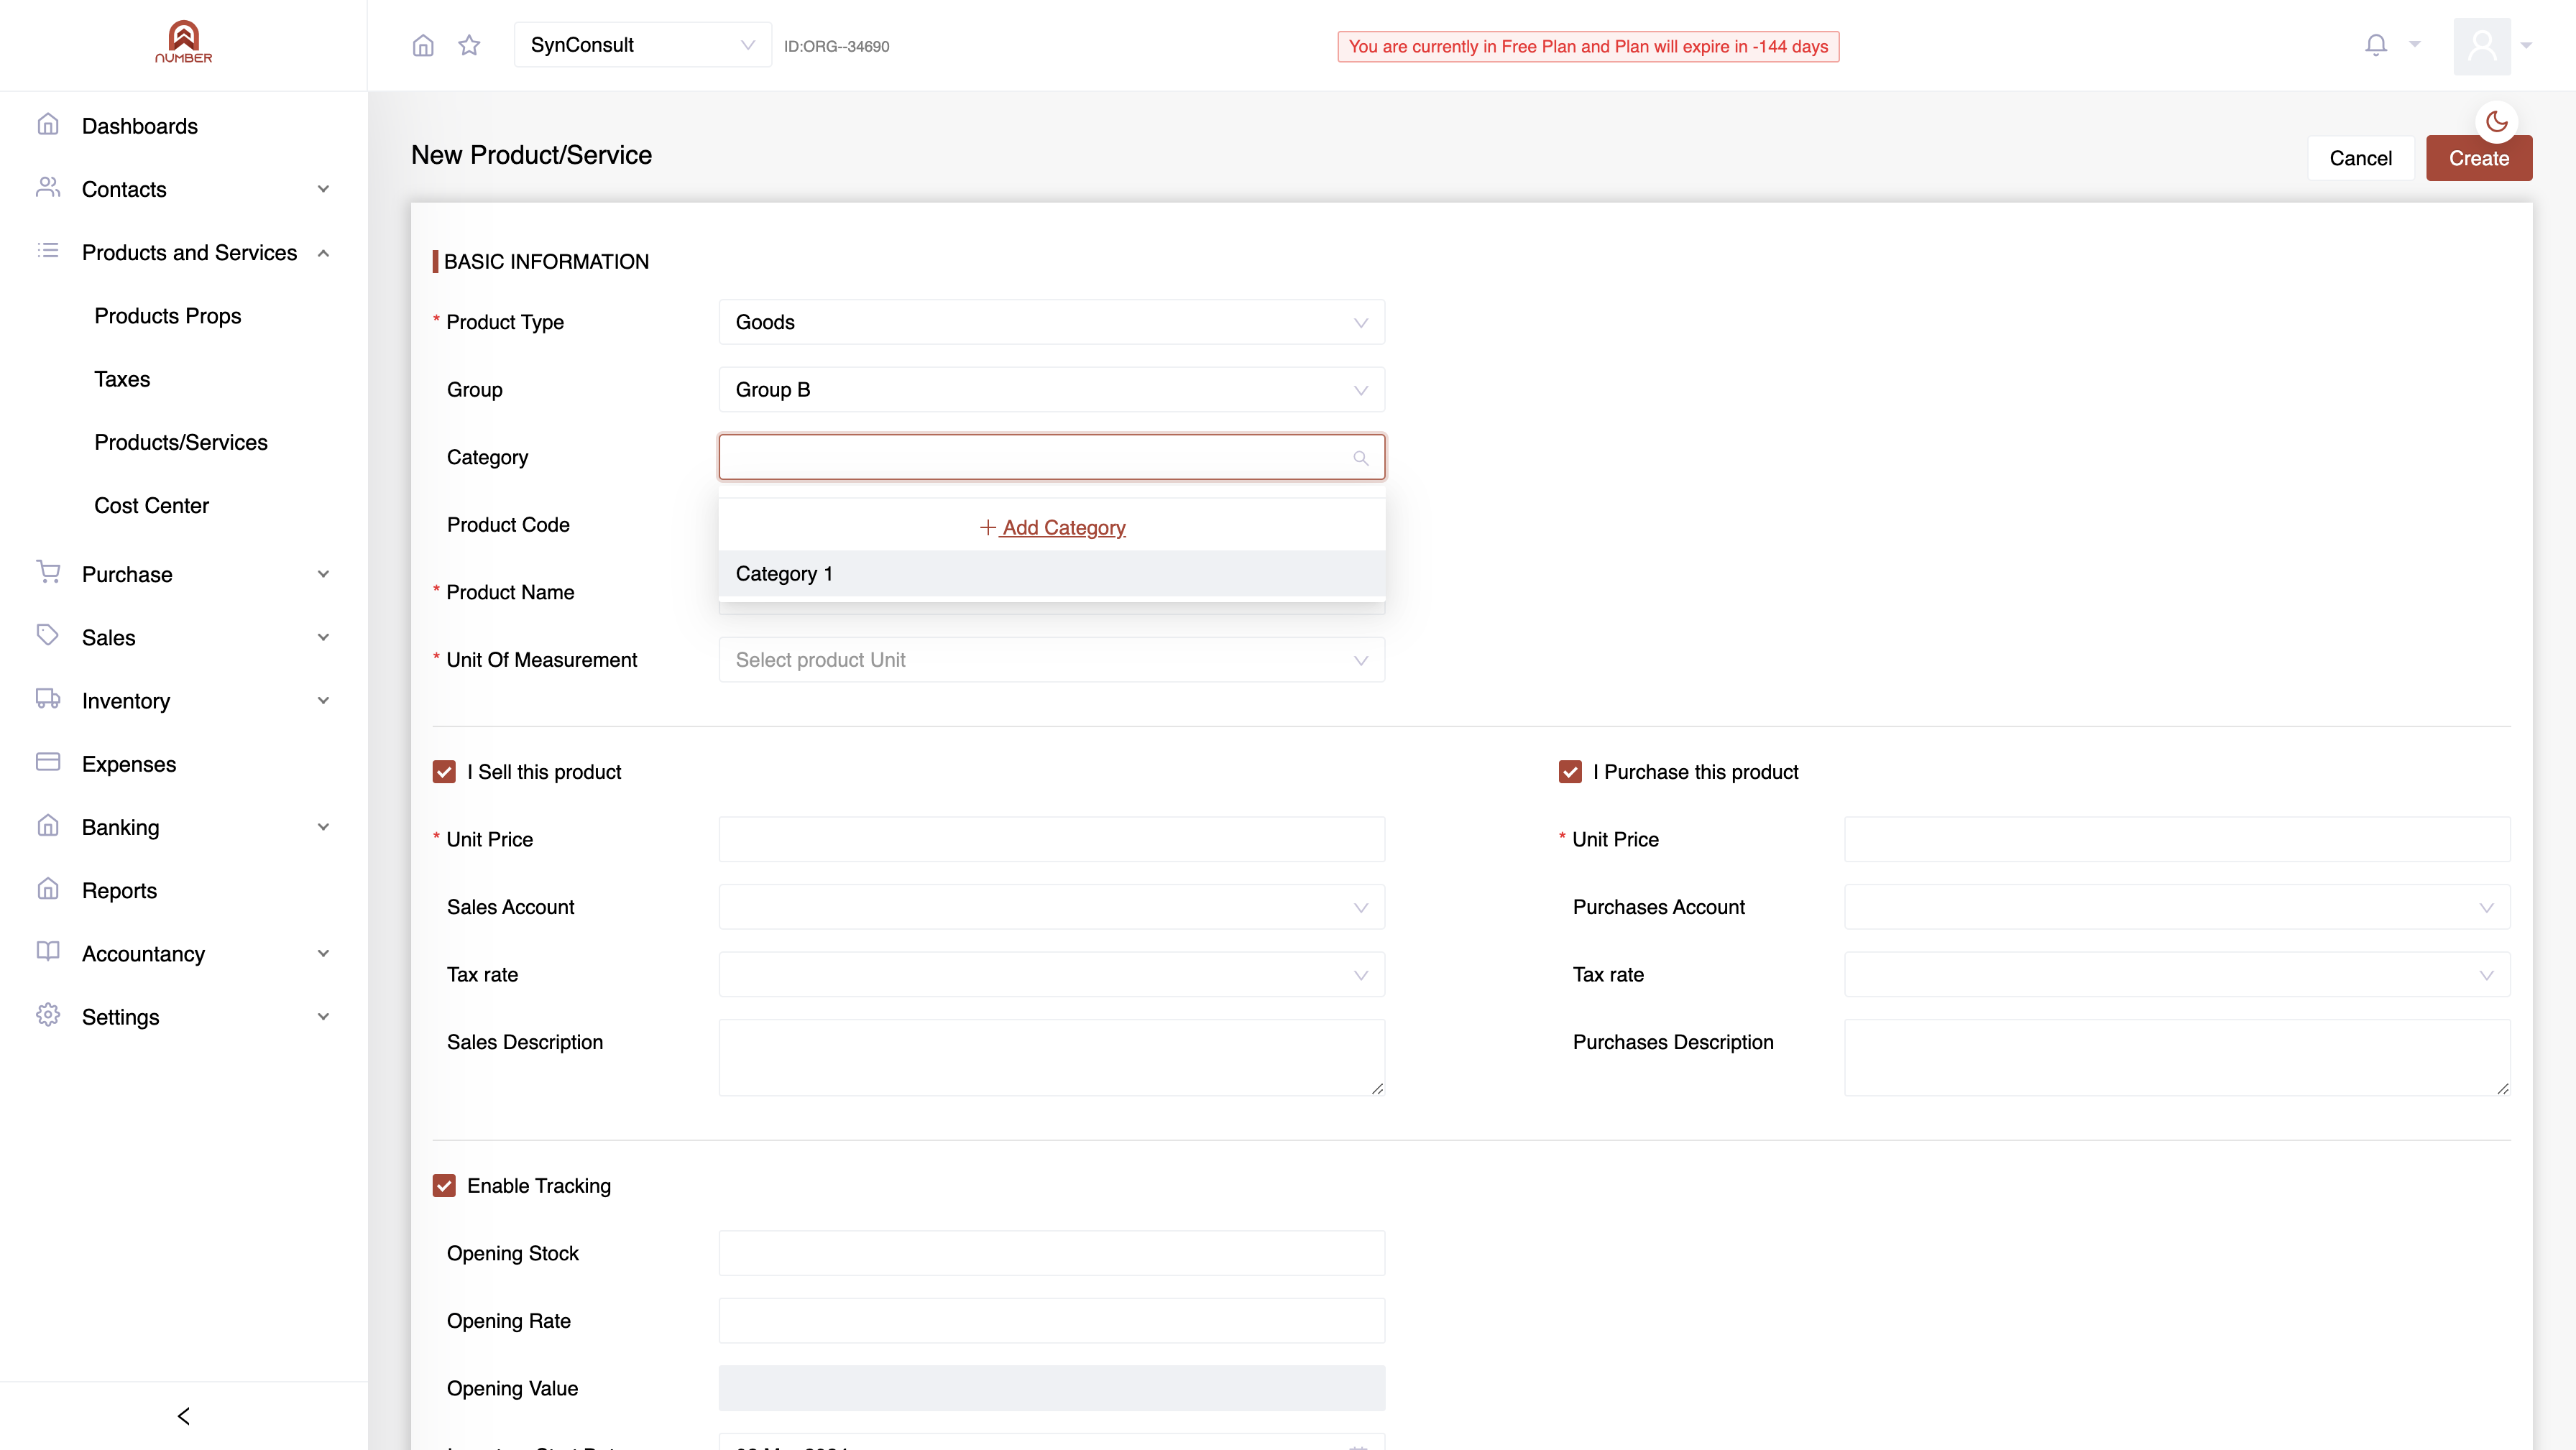Screen dimensions: 2576x1450
Task: Toggle dark mode moon icon
Action: 2497,122
